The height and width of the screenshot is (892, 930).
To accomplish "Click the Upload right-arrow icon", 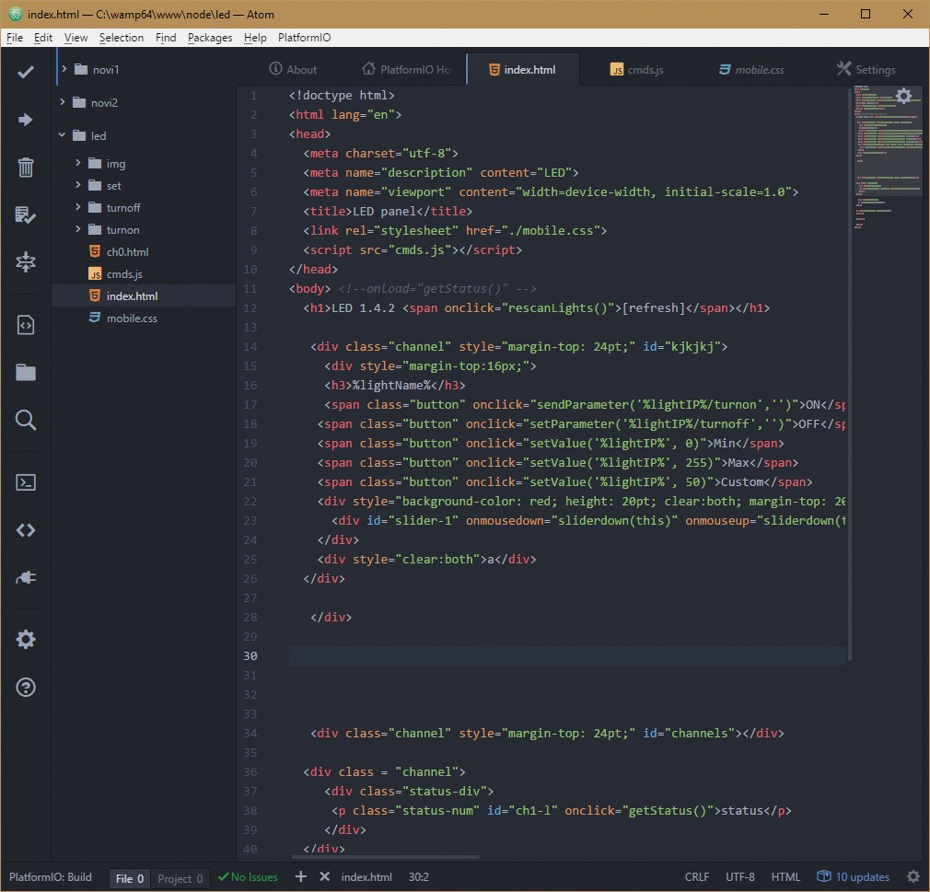I will [26, 120].
